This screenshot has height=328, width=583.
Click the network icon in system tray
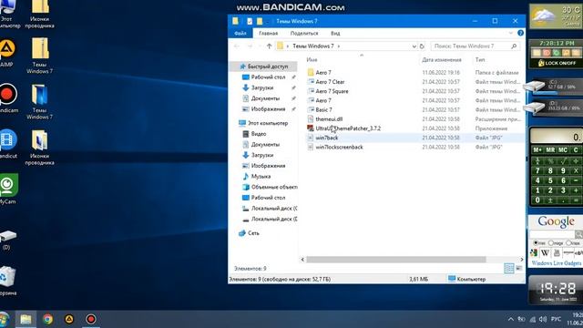[532, 319]
